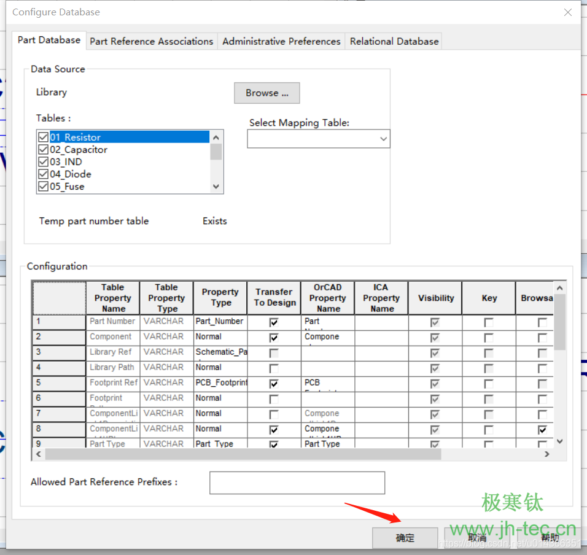Click the Allowed Part Reference Prefixes field
587x555 pixels.
297,483
